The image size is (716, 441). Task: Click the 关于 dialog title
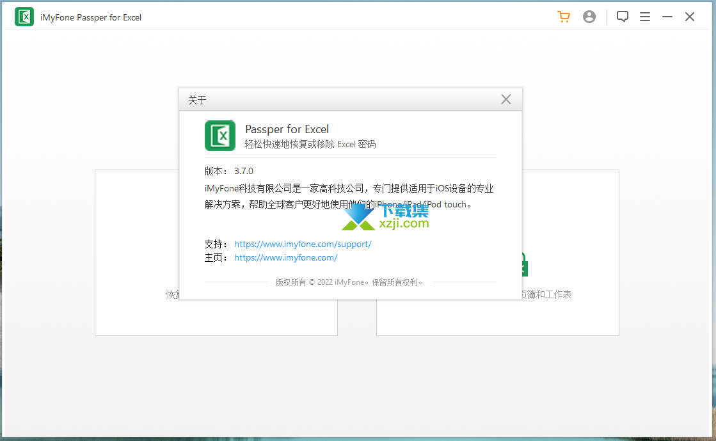click(x=197, y=100)
